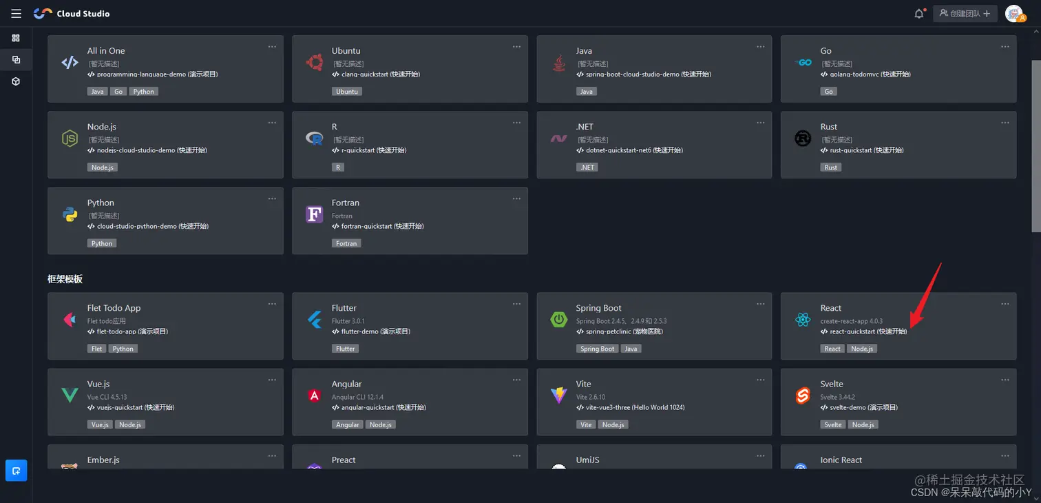
Task: Click the Cloud Studio logo
Action: (72, 13)
